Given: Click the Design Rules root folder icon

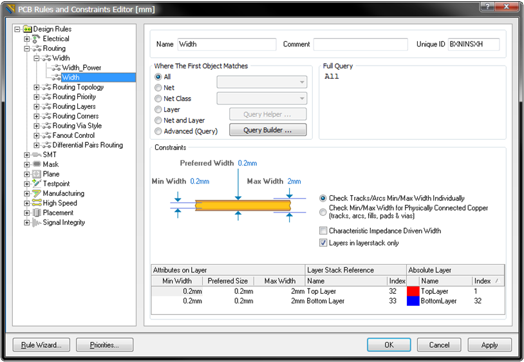Looking at the screenshot, I should pos(28,29).
